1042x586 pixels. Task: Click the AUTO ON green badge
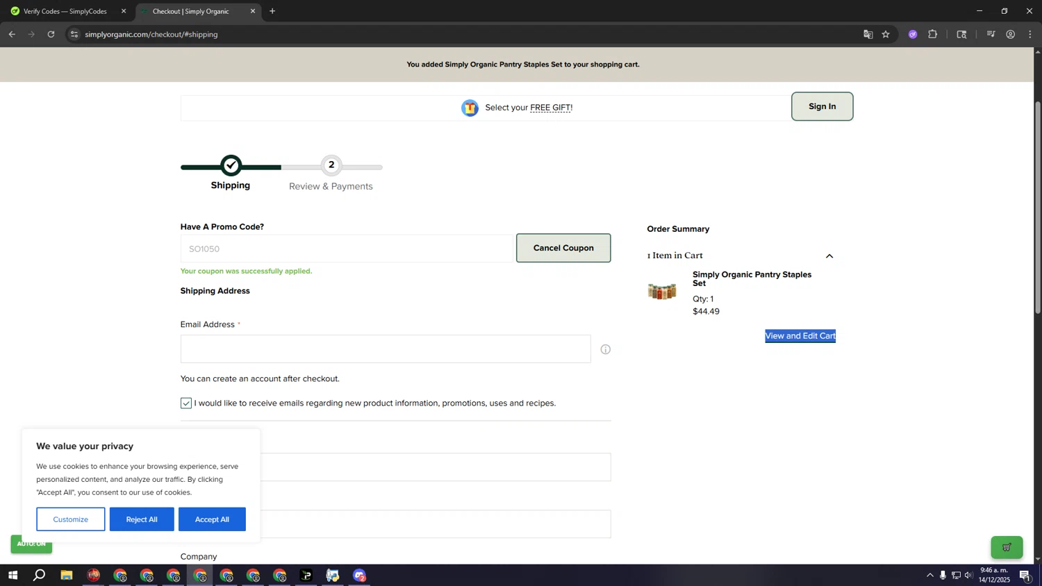(x=31, y=544)
